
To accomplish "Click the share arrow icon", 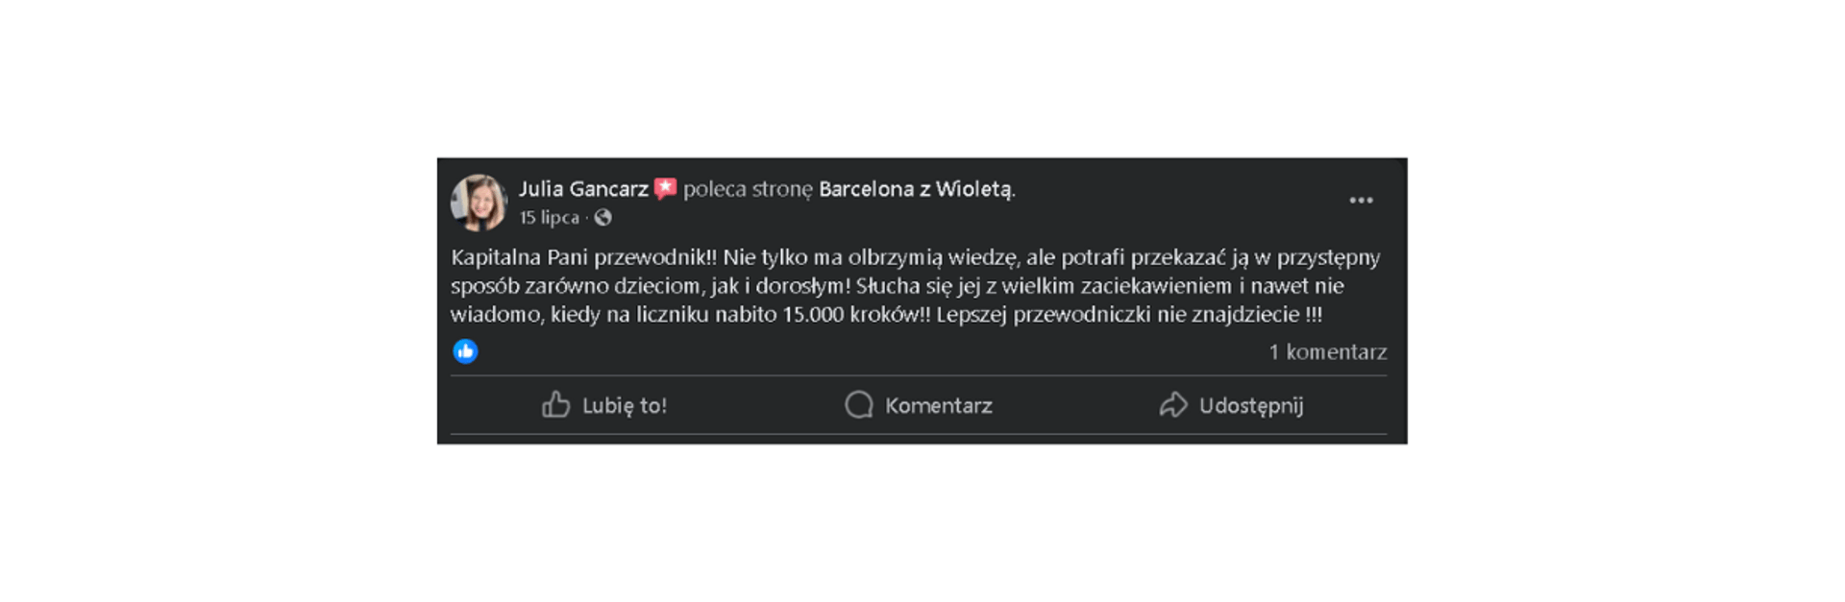I will pyautogui.click(x=1172, y=405).
